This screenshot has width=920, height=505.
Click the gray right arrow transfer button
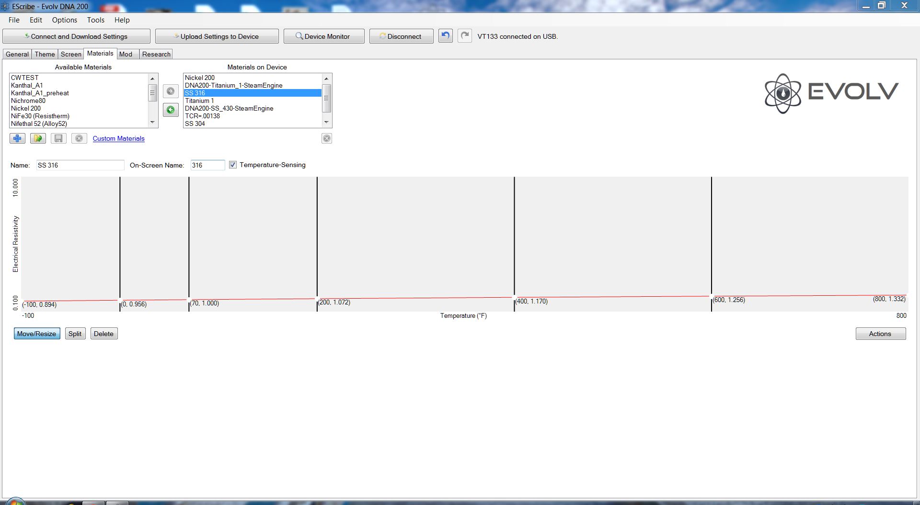171,91
